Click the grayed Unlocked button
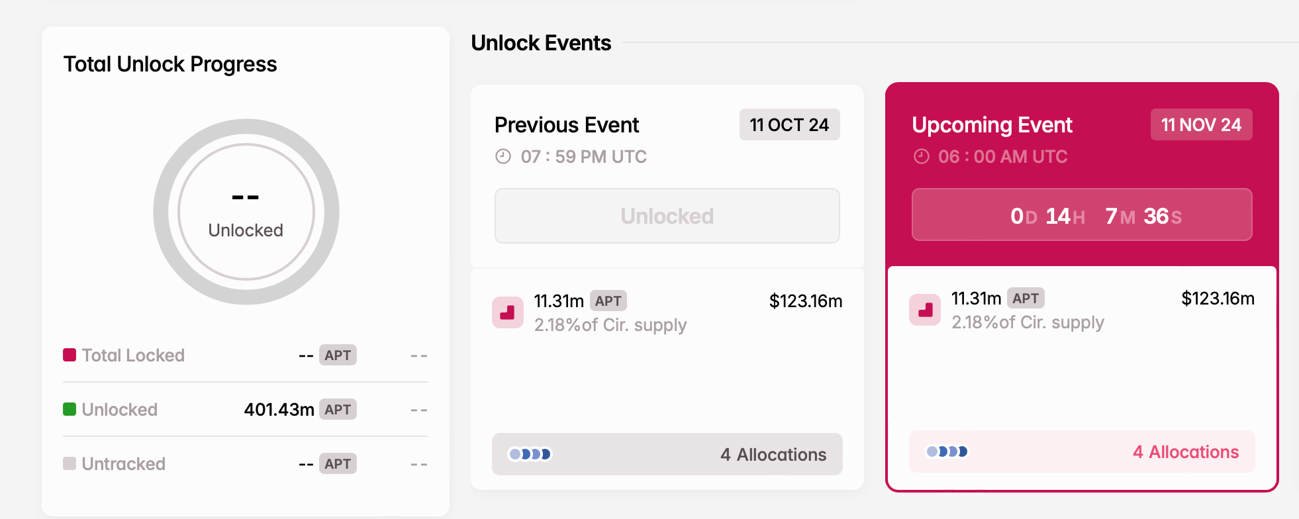Screen dimensions: 1299x519 pos(667,216)
